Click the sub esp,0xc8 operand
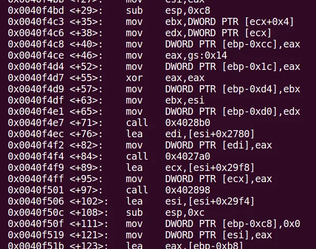The height and width of the screenshot is (249, 316). coord(188,11)
